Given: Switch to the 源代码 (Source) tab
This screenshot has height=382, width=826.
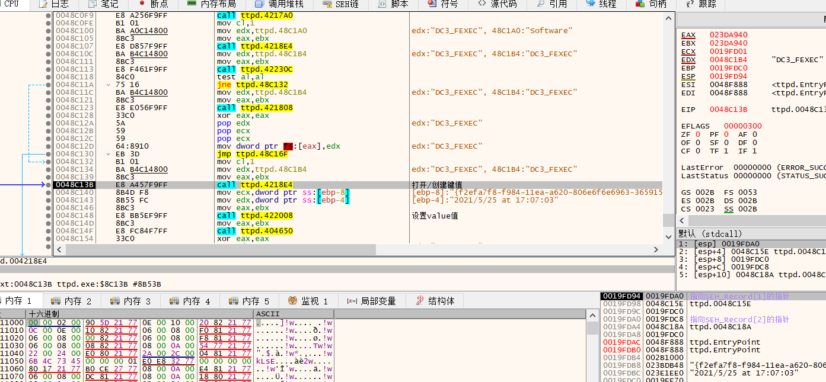Looking at the screenshot, I should click(x=497, y=4).
